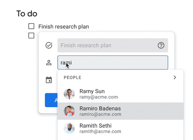Click the calendar due date icon

pyautogui.click(x=49, y=80)
